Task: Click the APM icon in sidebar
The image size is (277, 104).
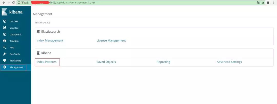Action: pos(5,47)
